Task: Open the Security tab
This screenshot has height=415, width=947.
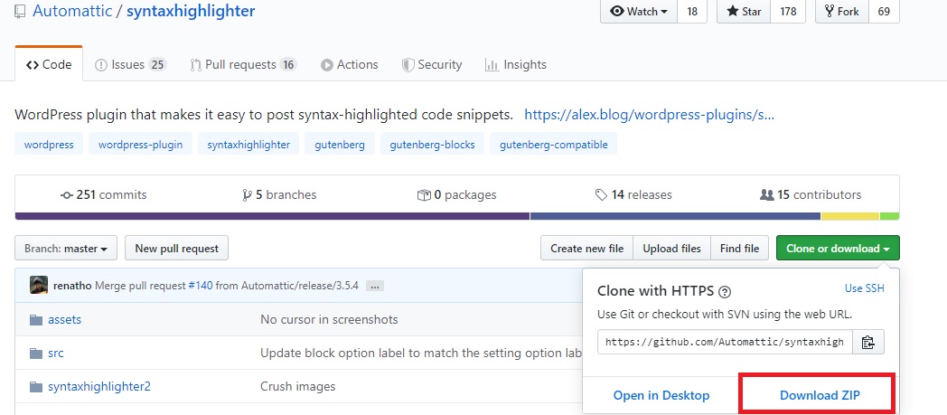Action: coord(432,64)
